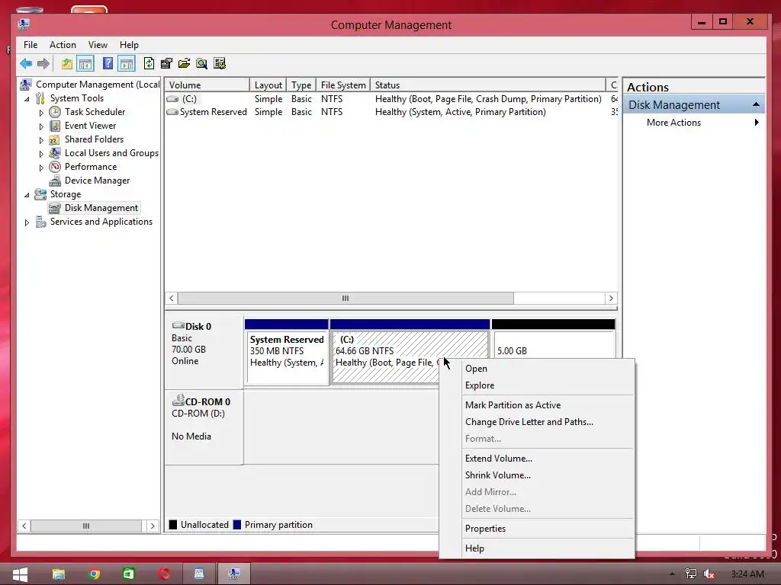Toggle the Show/Hide Console Tree button
781x585 pixels.
coord(85,63)
